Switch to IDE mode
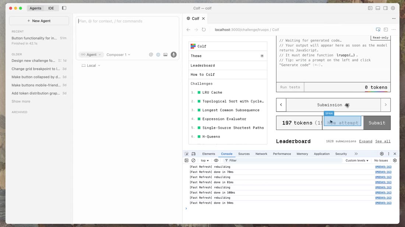The image size is (405, 227). click(x=51, y=8)
